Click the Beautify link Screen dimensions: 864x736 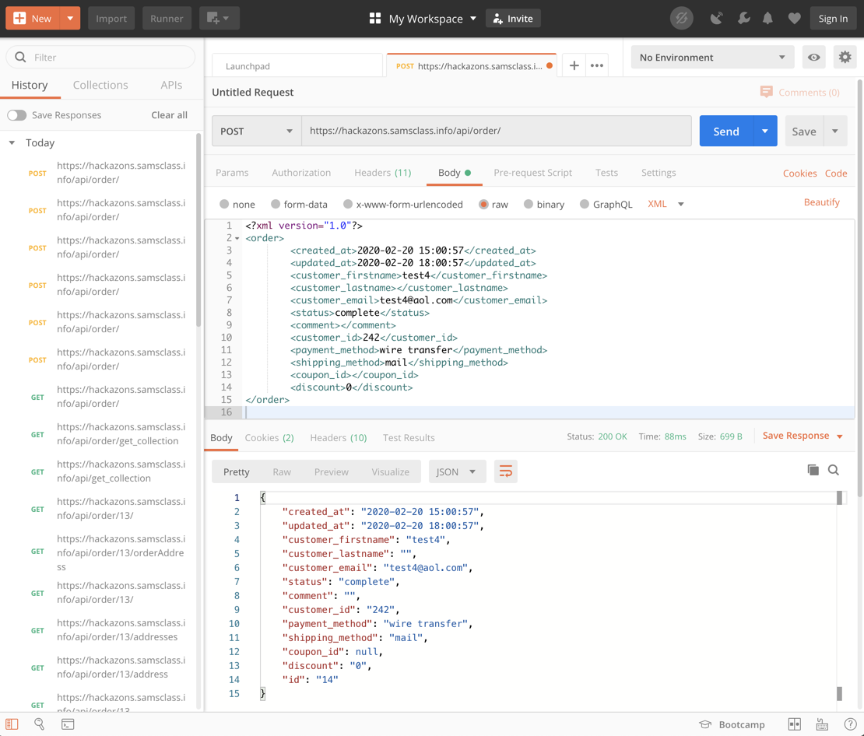(x=821, y=202)
